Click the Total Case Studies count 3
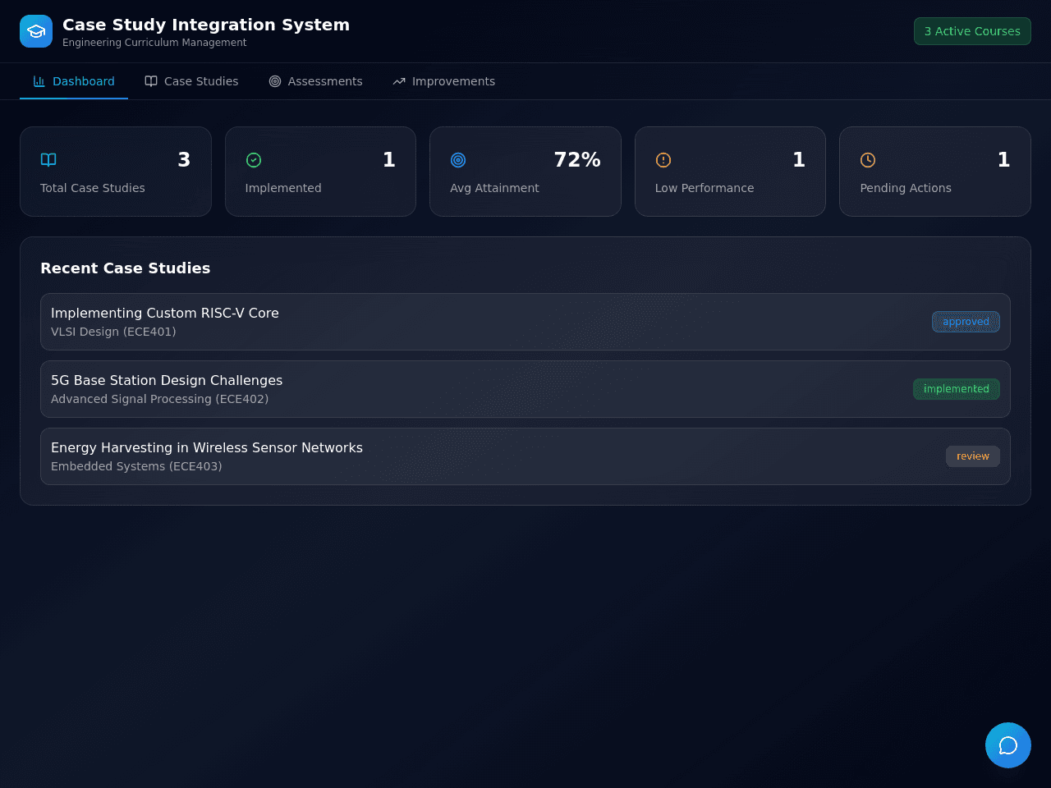Image resolution: width=1051 pixels, height=788 pixels. 184,160
